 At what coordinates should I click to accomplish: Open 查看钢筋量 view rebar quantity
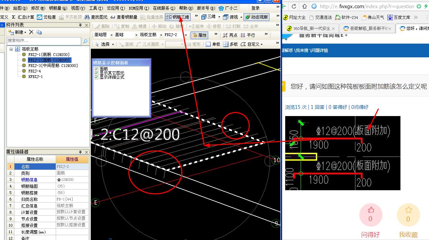124,17
